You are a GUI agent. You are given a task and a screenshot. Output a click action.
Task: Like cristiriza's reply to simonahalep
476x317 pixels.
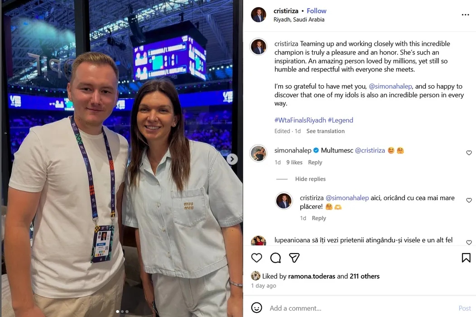pyautogui.click(x=469, y=200)
